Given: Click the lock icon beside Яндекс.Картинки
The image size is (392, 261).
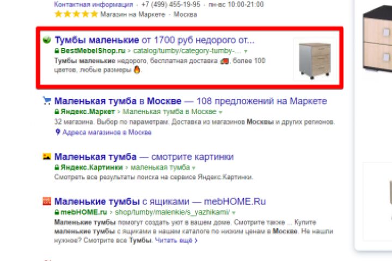Looking at the screenshot, I should pos(57,167).
